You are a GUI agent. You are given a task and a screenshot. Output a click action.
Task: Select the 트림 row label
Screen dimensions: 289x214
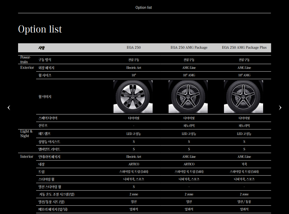click(42, 172)
